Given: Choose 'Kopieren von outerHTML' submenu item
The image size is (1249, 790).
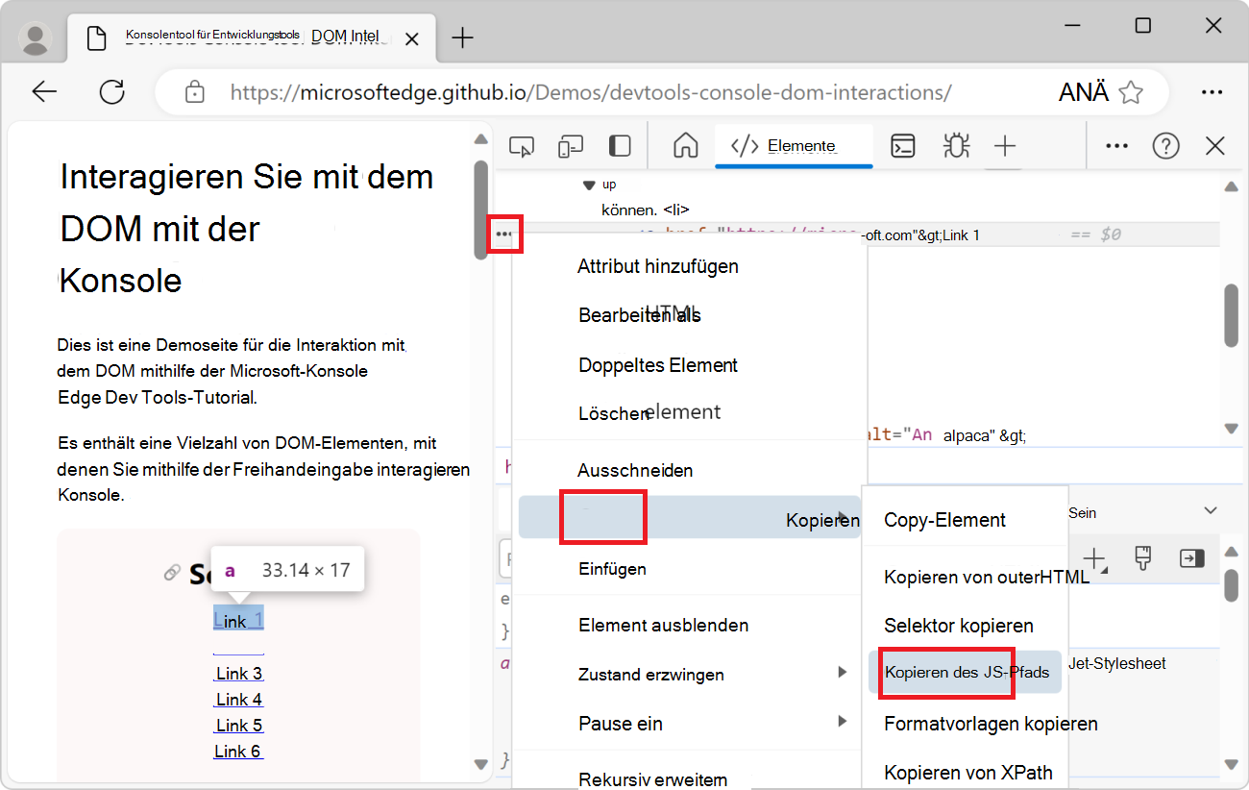Looking at the screenshot, I should tap(987, 578).
